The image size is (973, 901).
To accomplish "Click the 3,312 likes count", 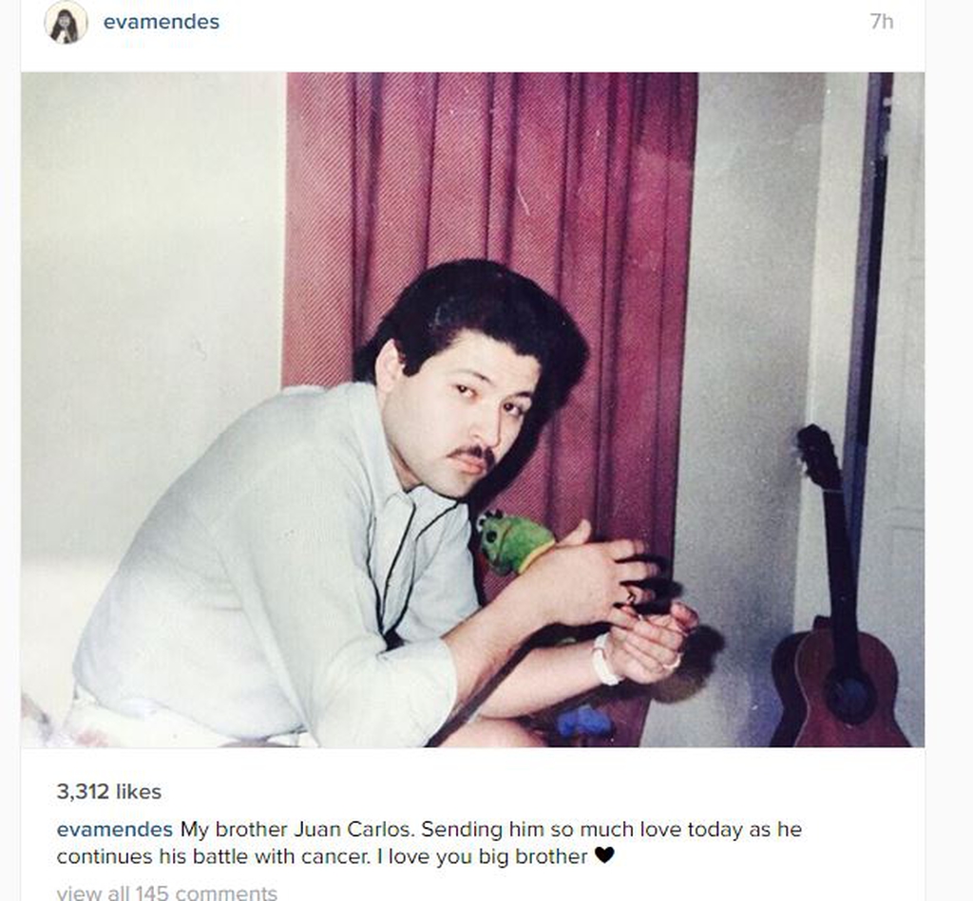I will click(108, 792).
